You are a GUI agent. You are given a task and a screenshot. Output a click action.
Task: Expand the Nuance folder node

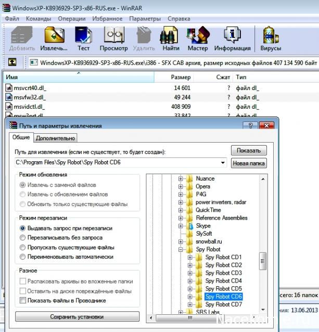[181, 178]
